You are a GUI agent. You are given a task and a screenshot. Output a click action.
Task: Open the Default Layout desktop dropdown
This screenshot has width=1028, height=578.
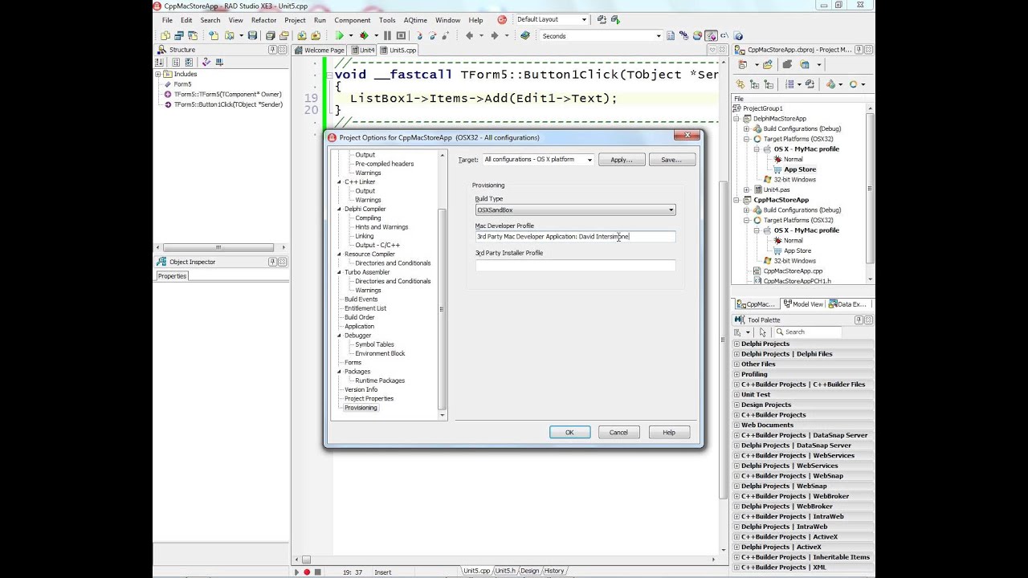coord(583,19)
